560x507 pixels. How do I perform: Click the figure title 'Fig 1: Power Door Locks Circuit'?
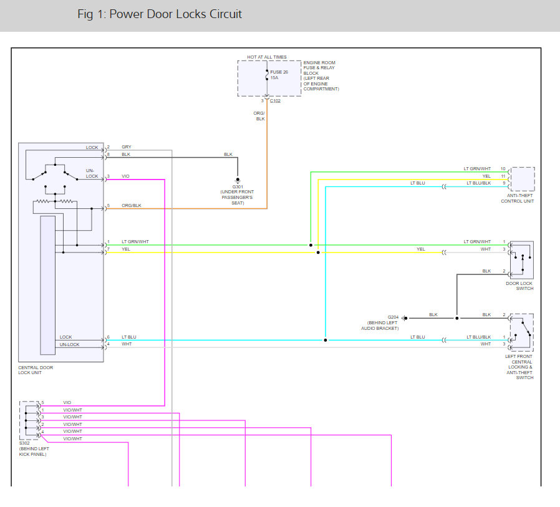pyautogui.click(x=160, y=14)
